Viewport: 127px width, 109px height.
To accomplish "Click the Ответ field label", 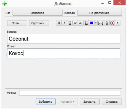I will click(x=11, y=46).
